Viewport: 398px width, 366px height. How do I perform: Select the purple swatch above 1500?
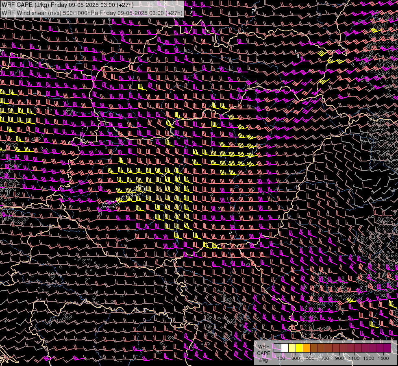(387, 348)
